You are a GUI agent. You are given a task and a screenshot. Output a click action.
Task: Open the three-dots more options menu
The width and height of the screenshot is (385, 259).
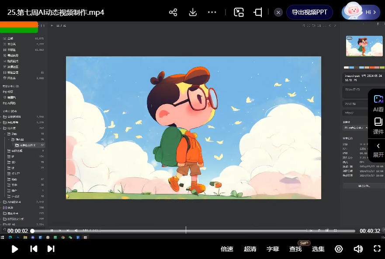pos(212,12)
